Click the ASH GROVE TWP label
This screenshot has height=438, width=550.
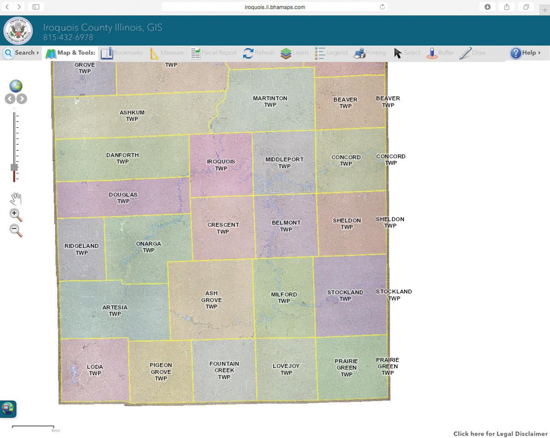pos(211,300)
